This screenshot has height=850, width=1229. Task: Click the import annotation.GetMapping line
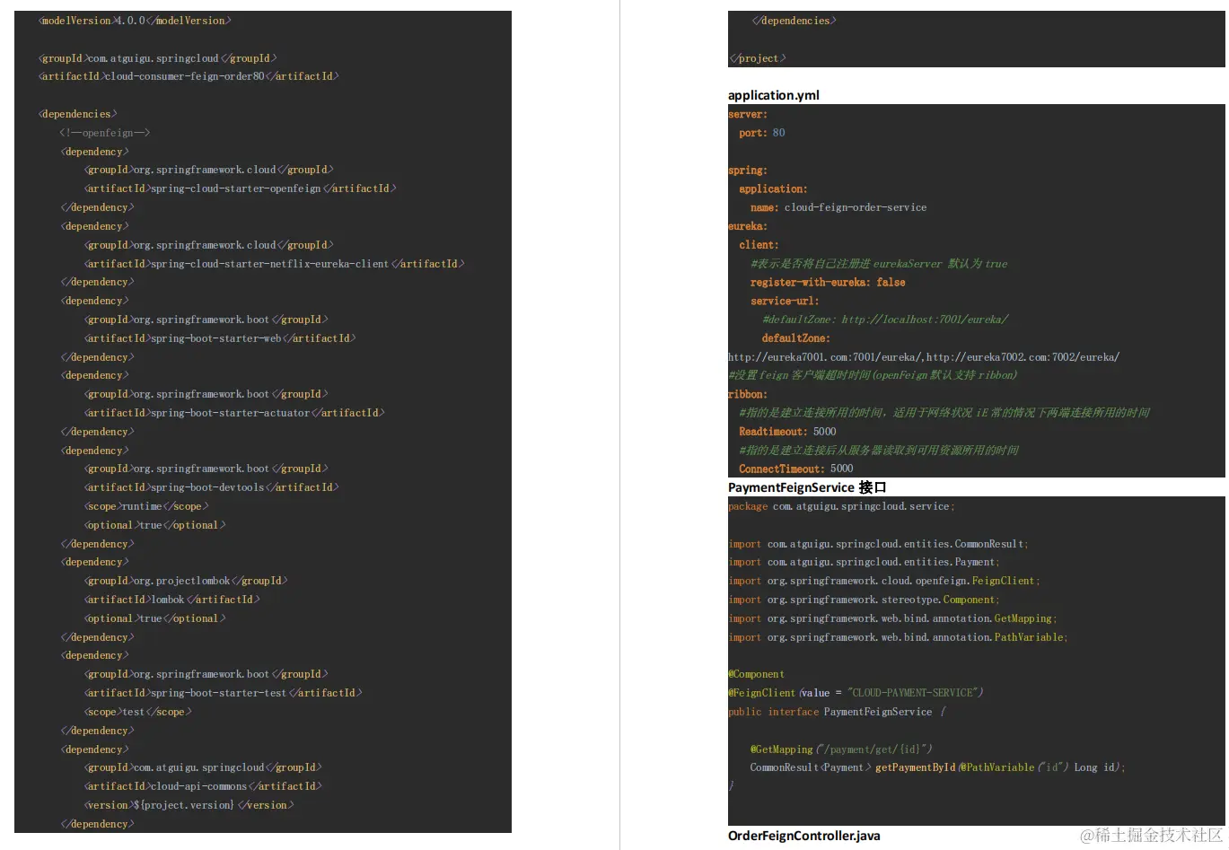click(x=892, y=618)
